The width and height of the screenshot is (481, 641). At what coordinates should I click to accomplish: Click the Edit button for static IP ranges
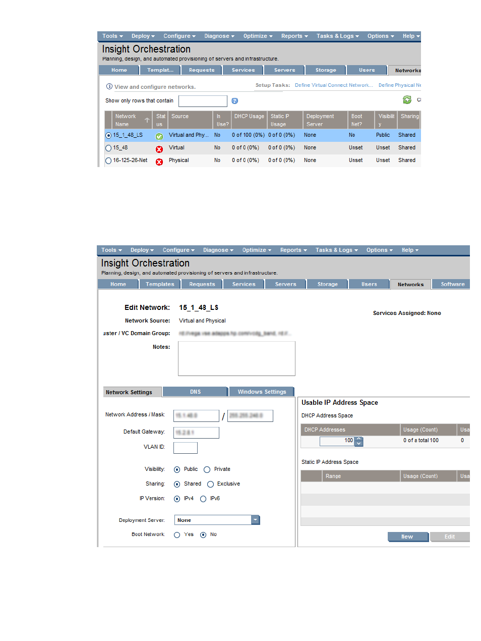[x=450, y=537]
